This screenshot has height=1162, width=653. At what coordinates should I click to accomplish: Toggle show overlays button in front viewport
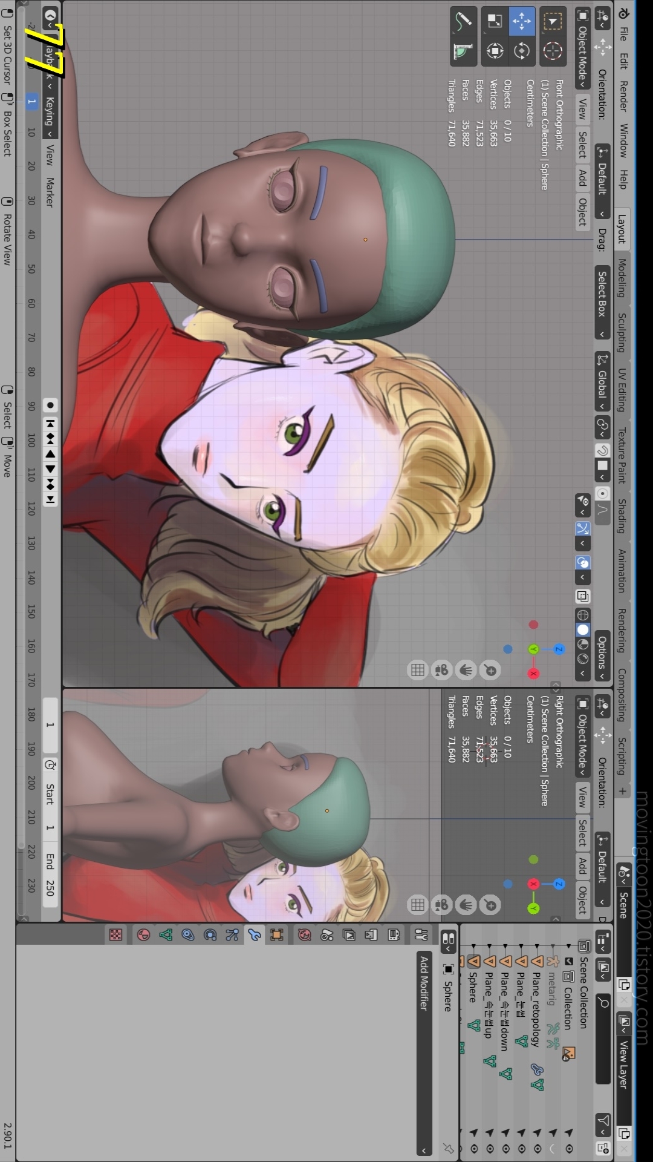tap(583, 562)
